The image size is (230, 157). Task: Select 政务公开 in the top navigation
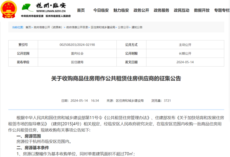141,10
